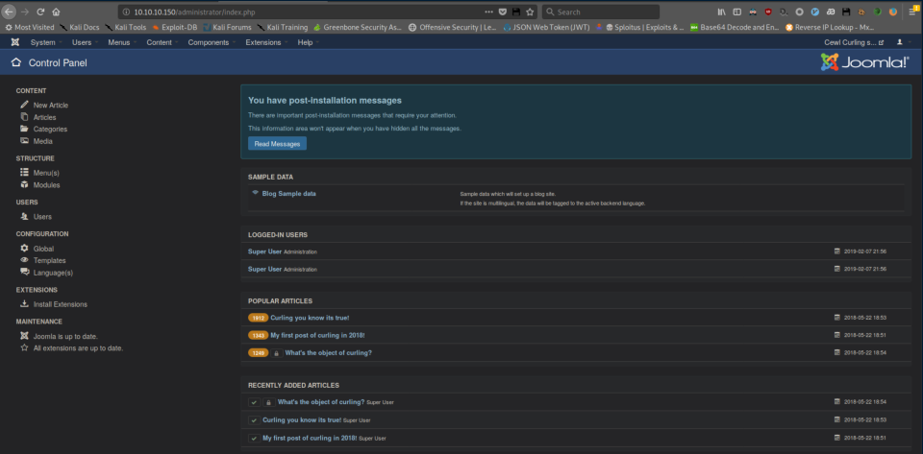Open the Extensions dropdown menu
Viewport: 923px width, 454px height.
pos(265,42)
